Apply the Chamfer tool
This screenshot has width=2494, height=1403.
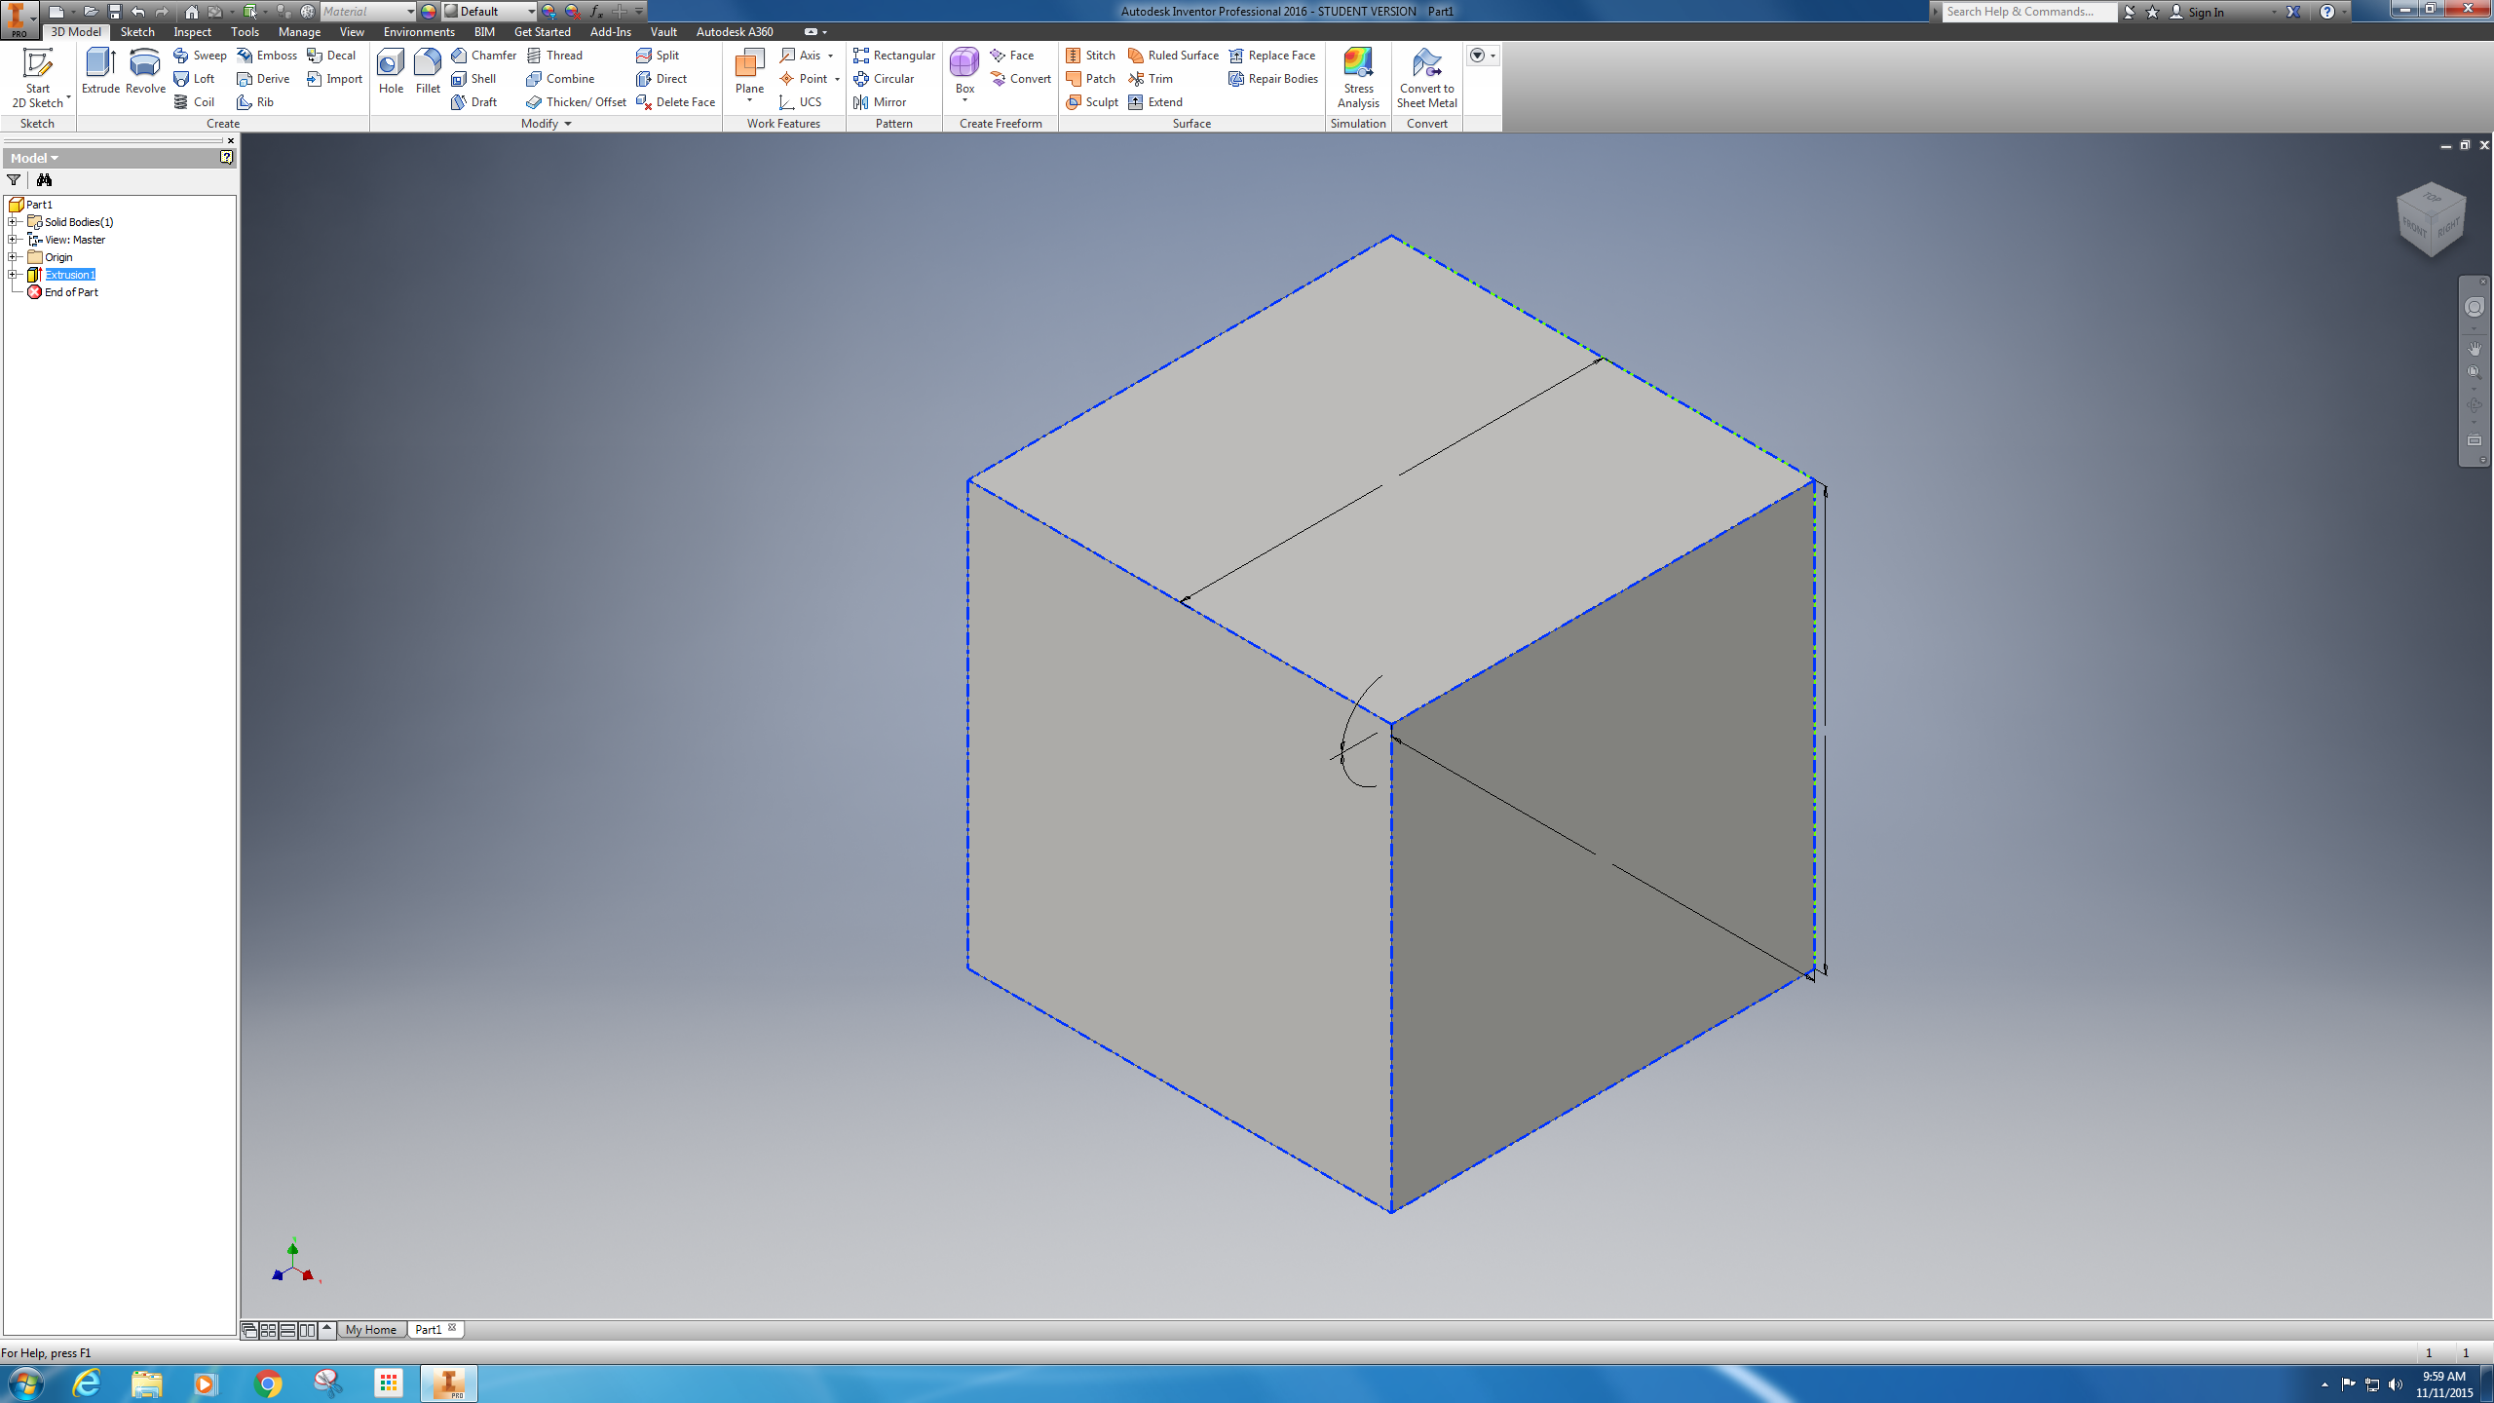[483, 56]
